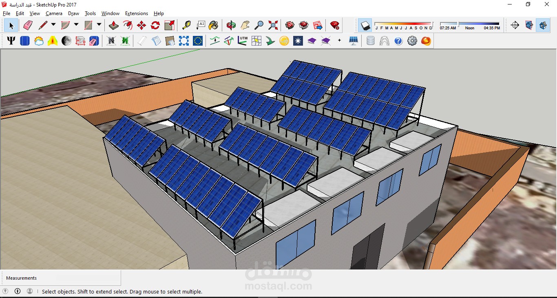557x298 pixels.
Task: Click the geo-location status icon
Action: tap(5, 291)
